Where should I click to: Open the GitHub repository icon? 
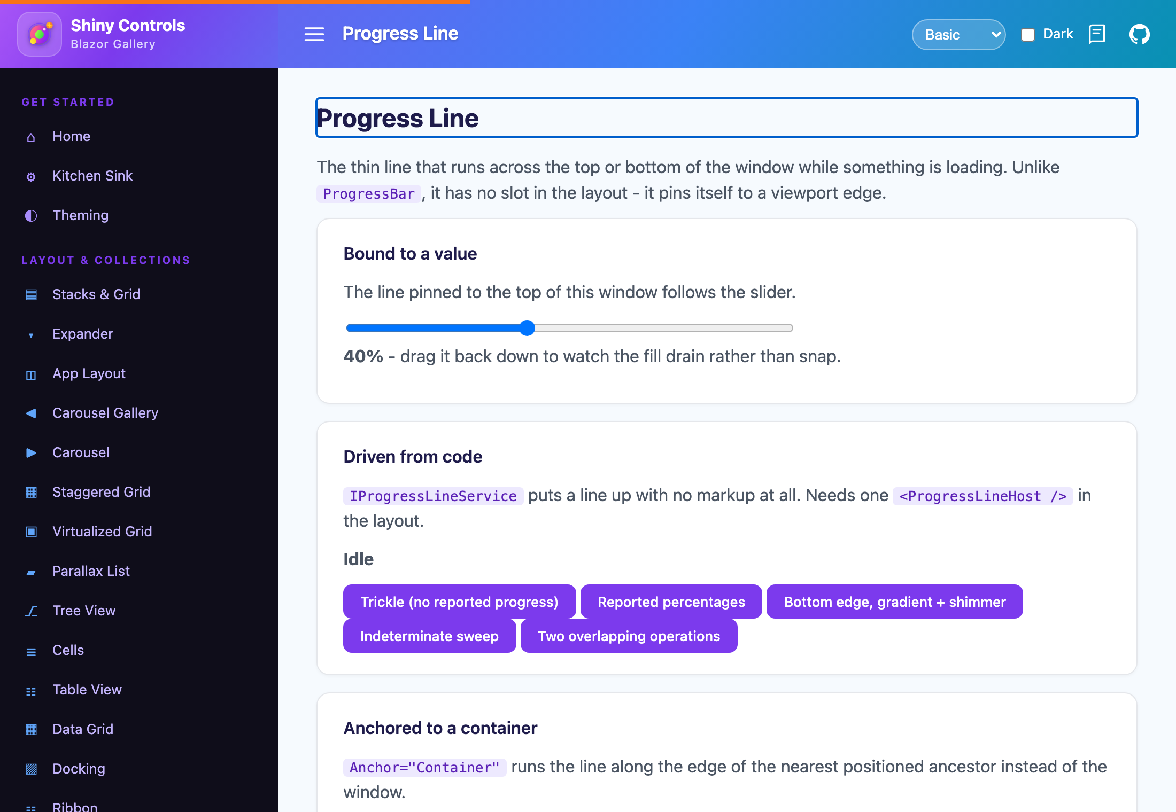1139,35
